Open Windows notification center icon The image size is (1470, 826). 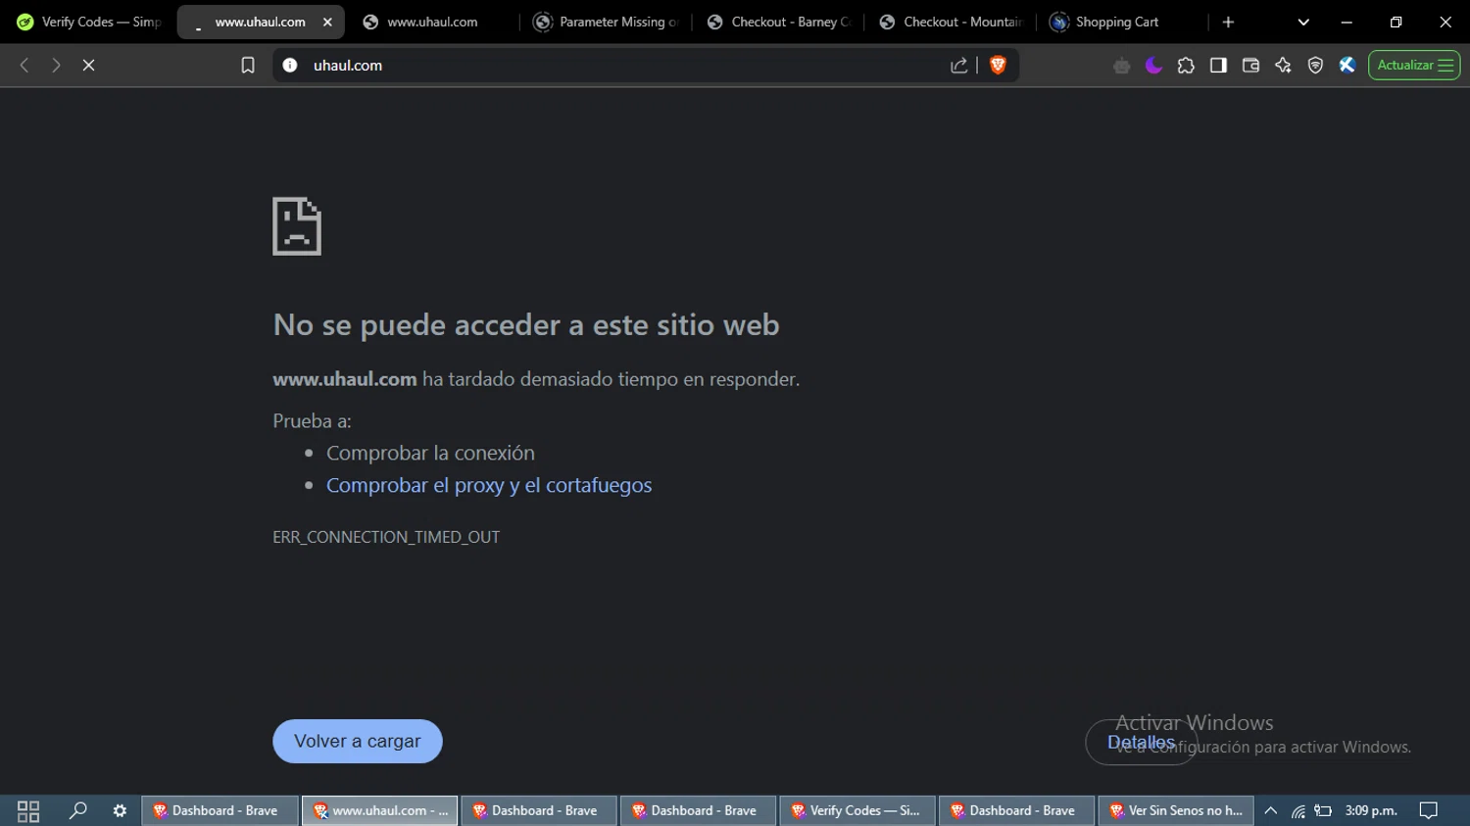(x=1429, y=810)
